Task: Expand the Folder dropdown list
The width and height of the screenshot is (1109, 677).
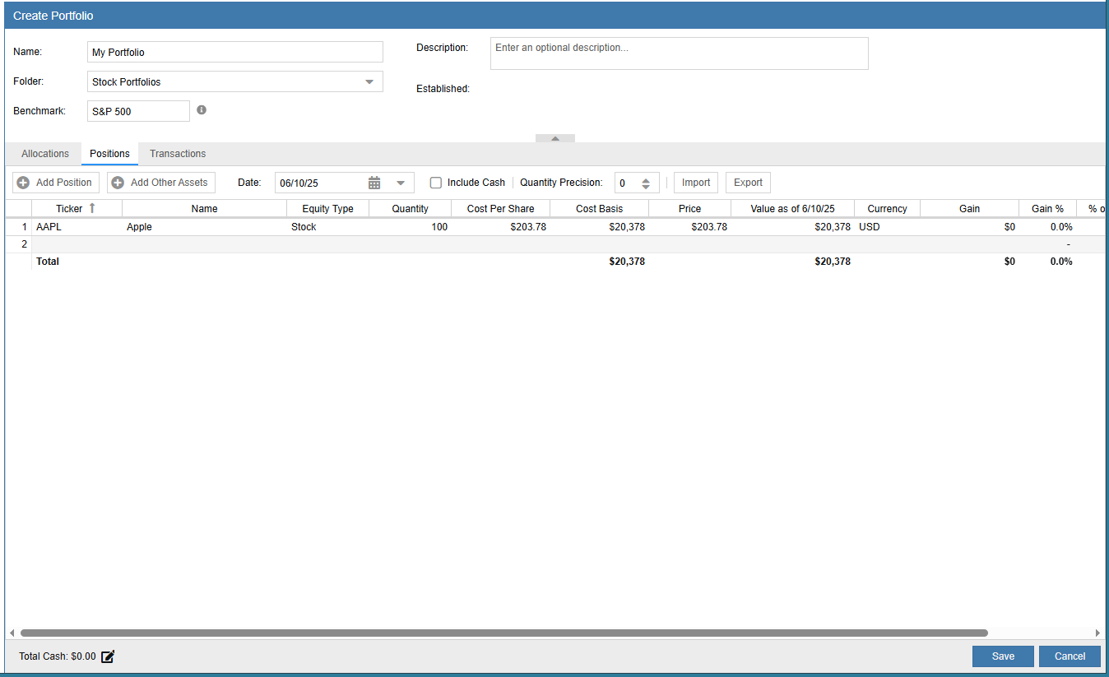Action: click(x=369, y=81)
